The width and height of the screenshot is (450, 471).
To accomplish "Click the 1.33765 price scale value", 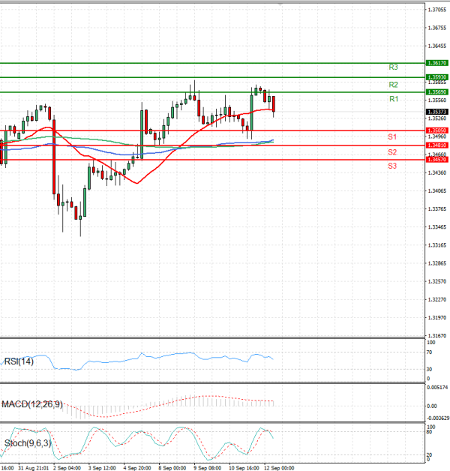I will click(437, 208).
